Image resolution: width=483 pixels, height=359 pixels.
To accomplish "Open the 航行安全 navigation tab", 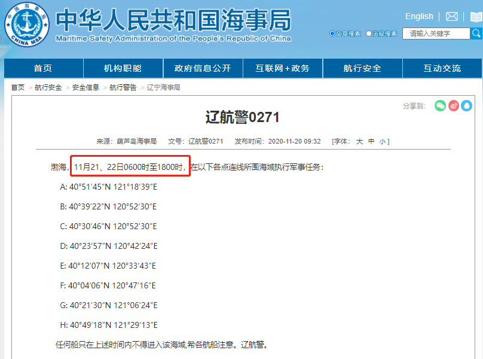I will click(362, 68).
